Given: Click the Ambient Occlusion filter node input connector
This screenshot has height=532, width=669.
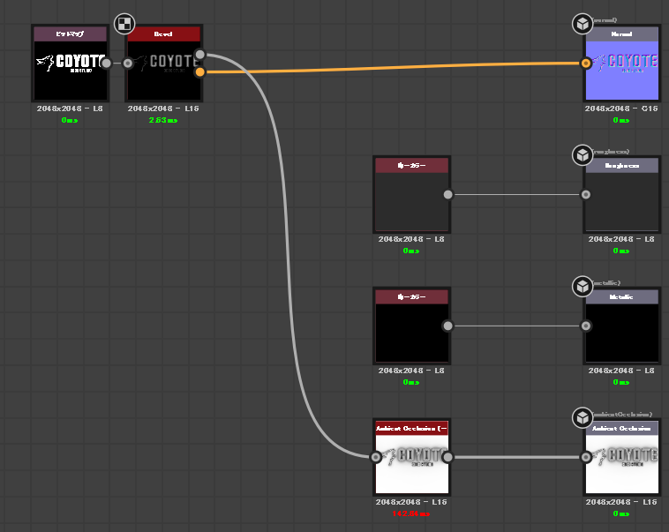Looking at the screenshot, I should 375,457.
